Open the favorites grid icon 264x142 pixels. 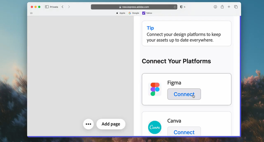tap(31, 13)
